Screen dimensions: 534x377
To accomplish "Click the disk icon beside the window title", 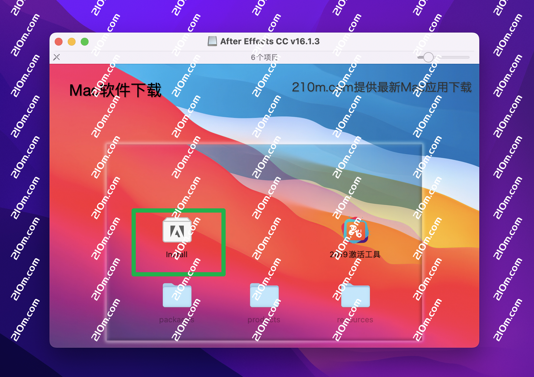I will point(212,41).
